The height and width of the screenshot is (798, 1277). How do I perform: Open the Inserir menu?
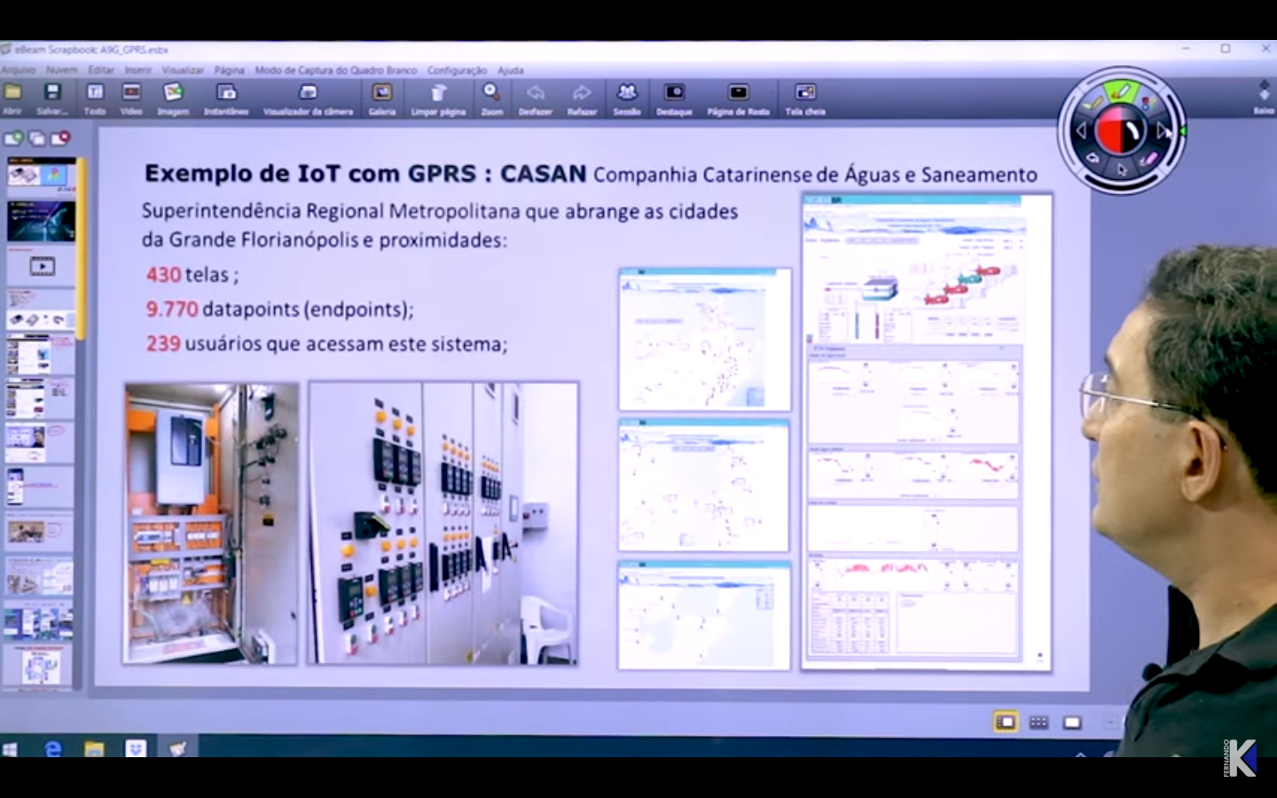pyautogui.click(x=137, y=70)
